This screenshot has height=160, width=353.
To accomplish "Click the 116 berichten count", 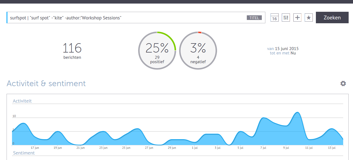I will point(72,51).
